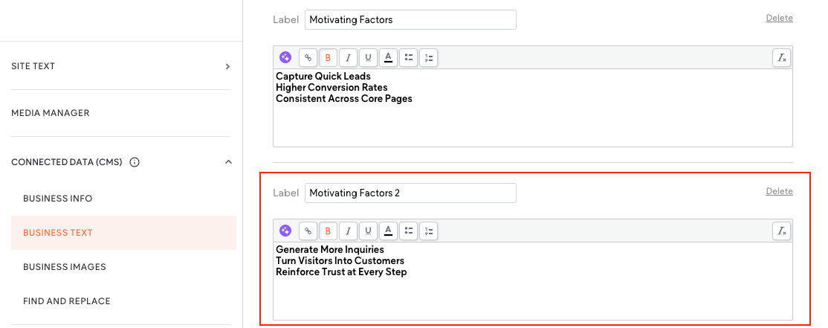The width and height of the screenshot is (828, 328).
Task: Toggle italic in the Motivating Factors 2 toolbar
Action: 348,231
